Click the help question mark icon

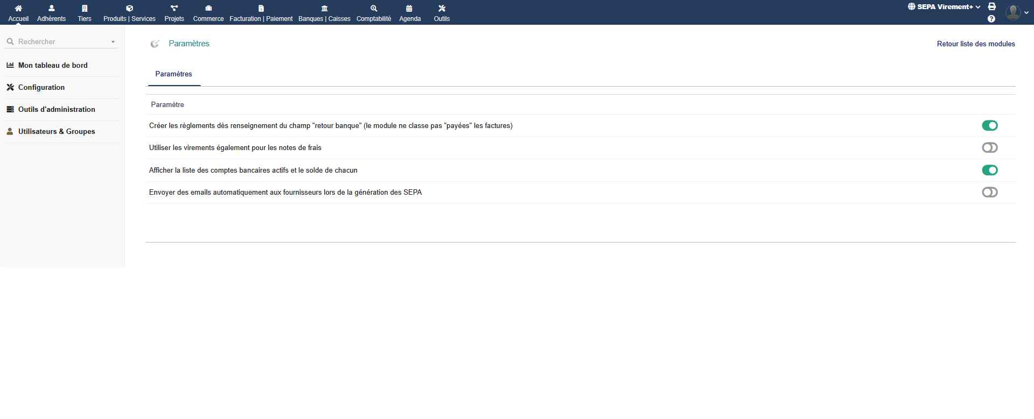(x=991, y=19)
